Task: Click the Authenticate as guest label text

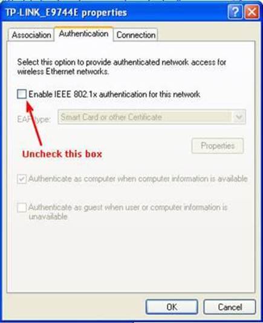Action: tap(128, 212)
